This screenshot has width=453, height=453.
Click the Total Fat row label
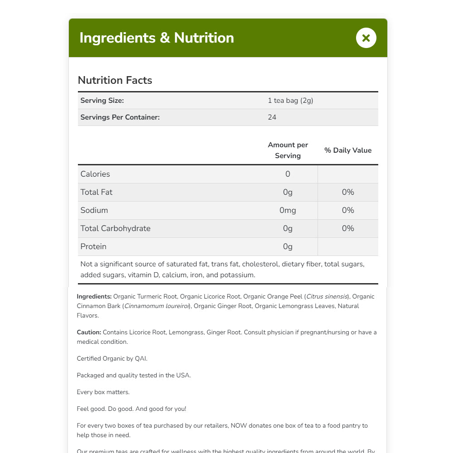tap(96, 192)
